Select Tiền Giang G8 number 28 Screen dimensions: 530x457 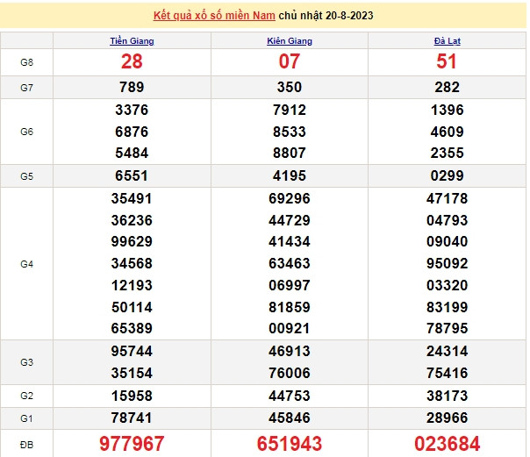[132, 61]
